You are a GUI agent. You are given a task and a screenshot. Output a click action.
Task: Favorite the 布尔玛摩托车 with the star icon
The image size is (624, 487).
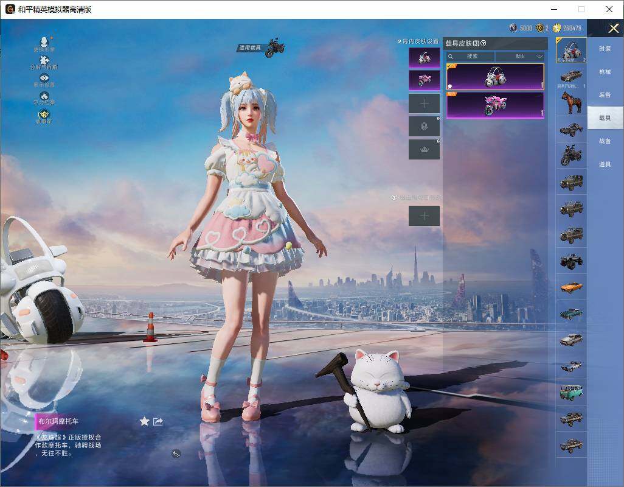click(144, 421)
